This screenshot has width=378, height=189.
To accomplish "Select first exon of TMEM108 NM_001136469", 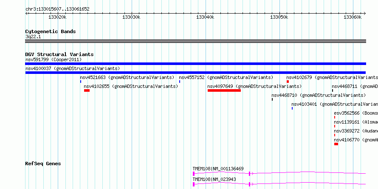I will 194,174.
